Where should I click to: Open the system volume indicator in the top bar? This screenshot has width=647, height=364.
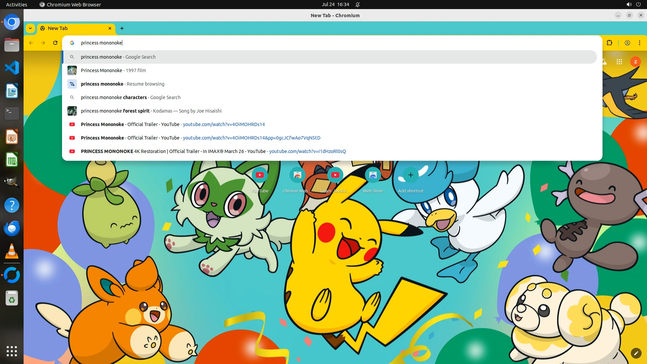click(629, 4)
